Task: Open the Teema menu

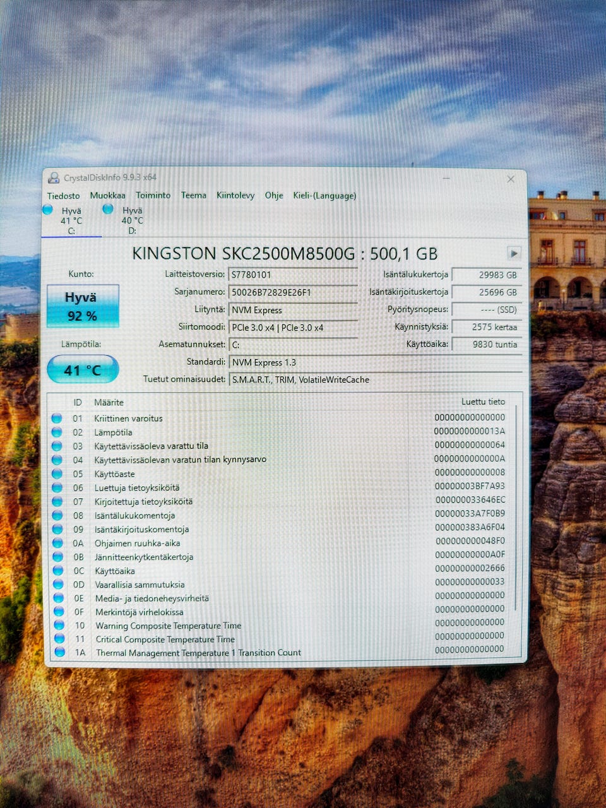Action: [x=193, y=196]
